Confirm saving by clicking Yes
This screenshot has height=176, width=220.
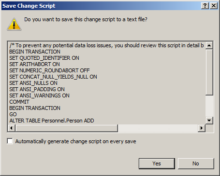click(x=157, y=163)
